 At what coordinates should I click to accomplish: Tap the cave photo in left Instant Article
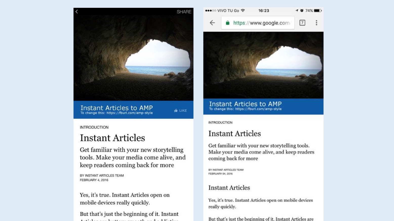(x=133, y=58)
